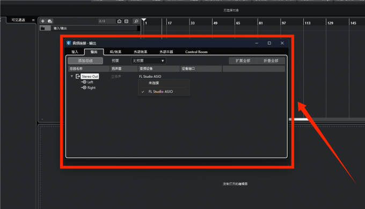The image size is (365, 209).
Task: Click the 扬声器 column header
Action: [x=124, y=69]
